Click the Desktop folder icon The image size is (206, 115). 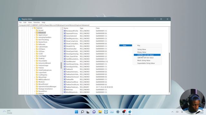(x=37, y=58)
